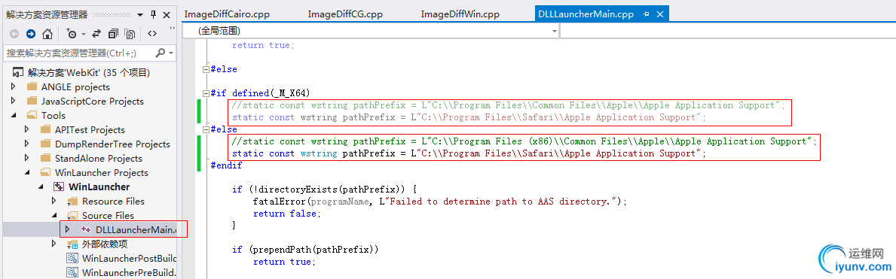The image size is (896, 279).
Task: Click the Sync with Active Document icon
Action: pos(97,34)
